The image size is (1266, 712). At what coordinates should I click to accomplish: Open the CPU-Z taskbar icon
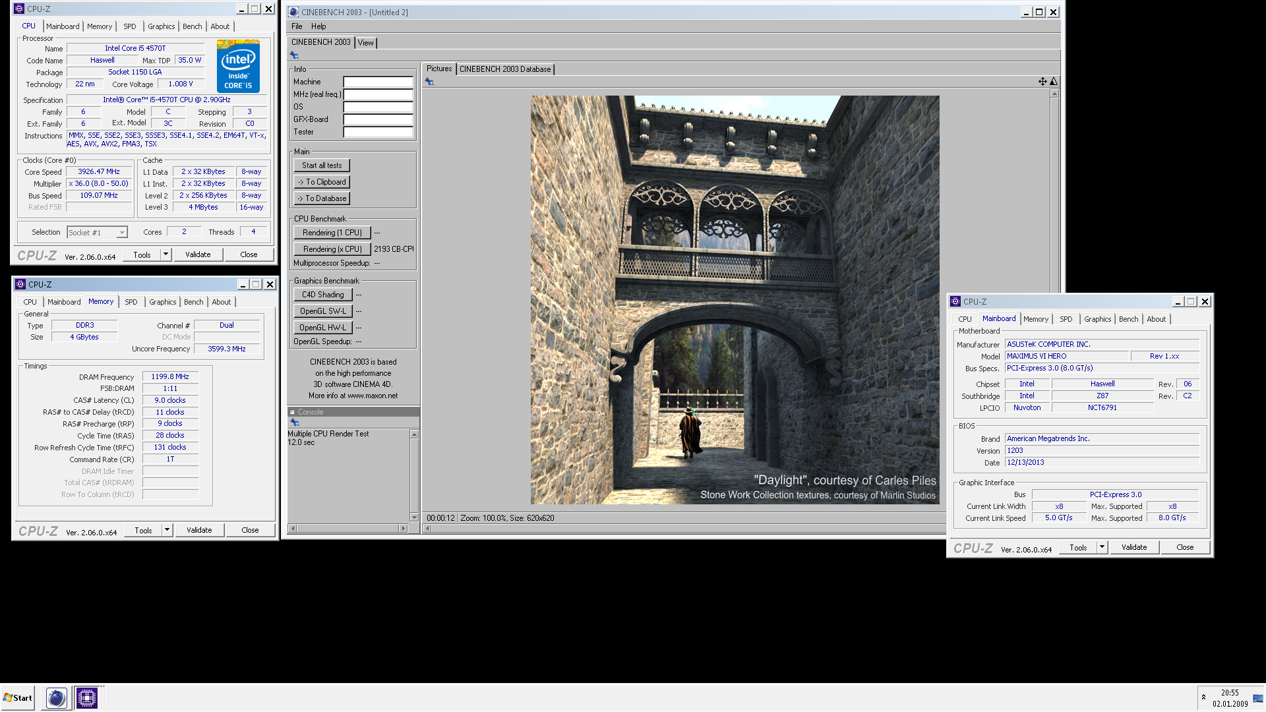click(x=86, y=697)
